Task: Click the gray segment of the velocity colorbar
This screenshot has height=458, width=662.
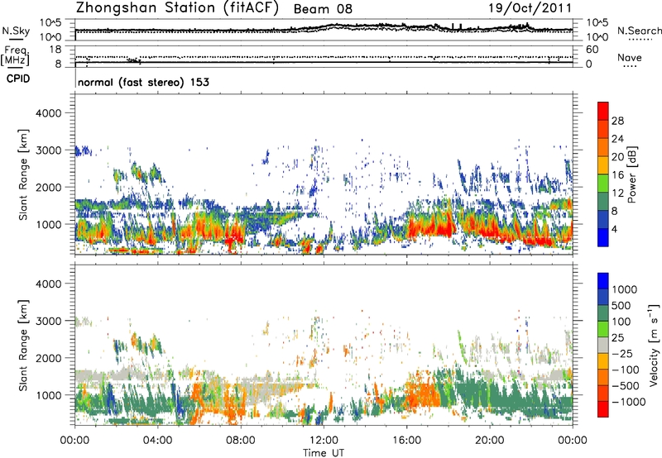Action: tap(603, 345)
